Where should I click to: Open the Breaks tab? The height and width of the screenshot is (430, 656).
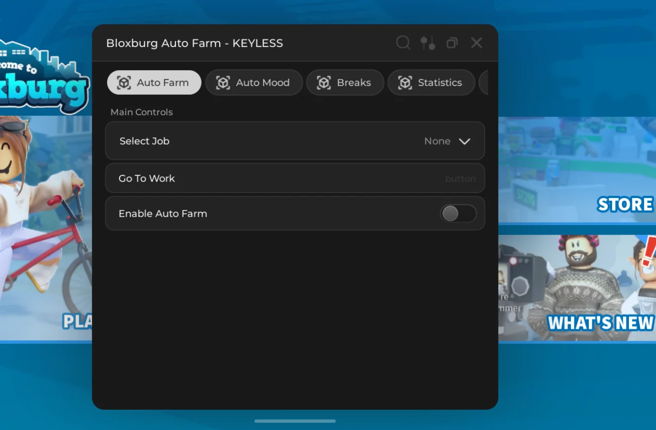[x=345, y=82]
